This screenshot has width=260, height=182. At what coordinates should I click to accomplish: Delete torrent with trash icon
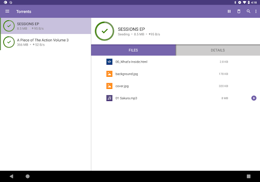click(x=239, y=11)
